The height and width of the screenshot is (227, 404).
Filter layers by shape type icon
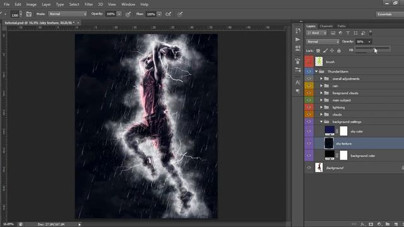(355, 33)
